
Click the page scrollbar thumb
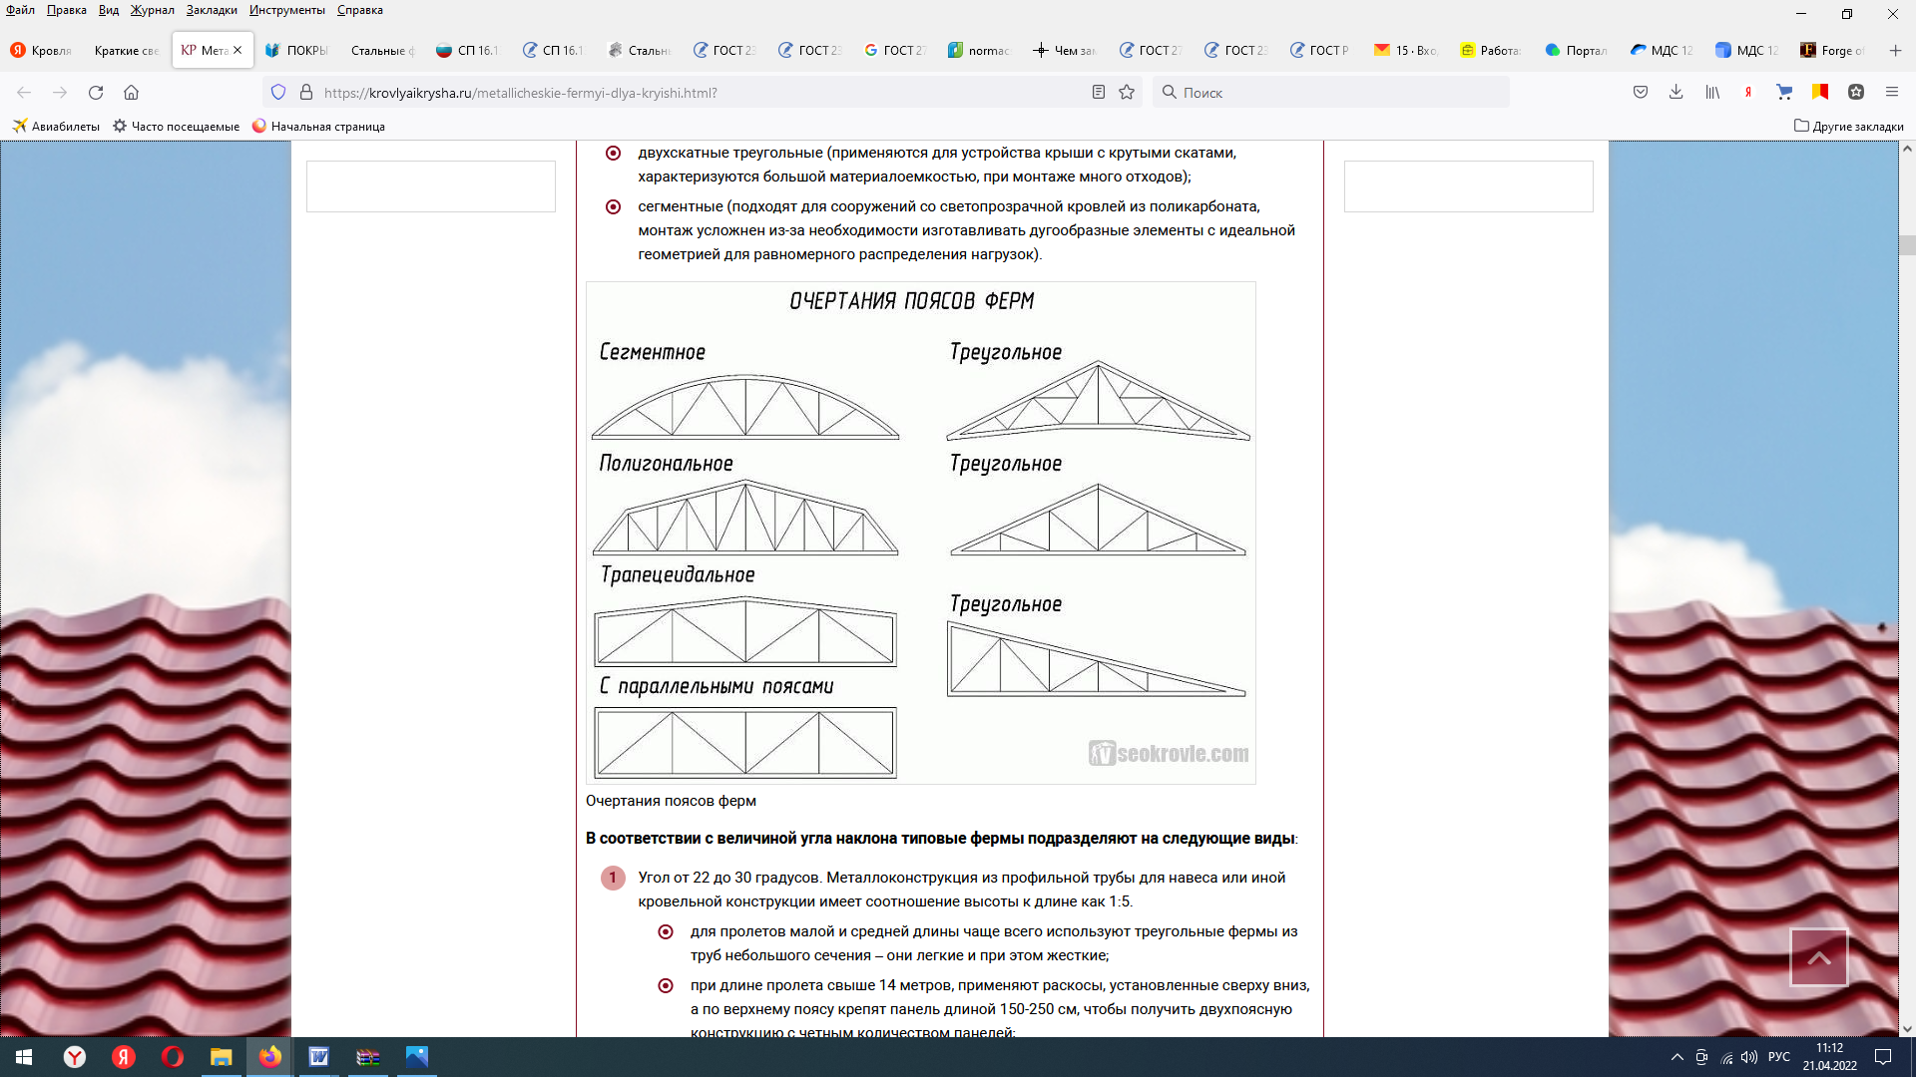point(1907,245)
